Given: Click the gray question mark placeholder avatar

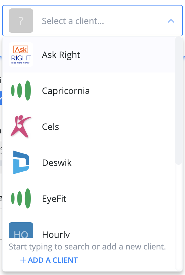Looking at the screenshot, I should 21,21.
